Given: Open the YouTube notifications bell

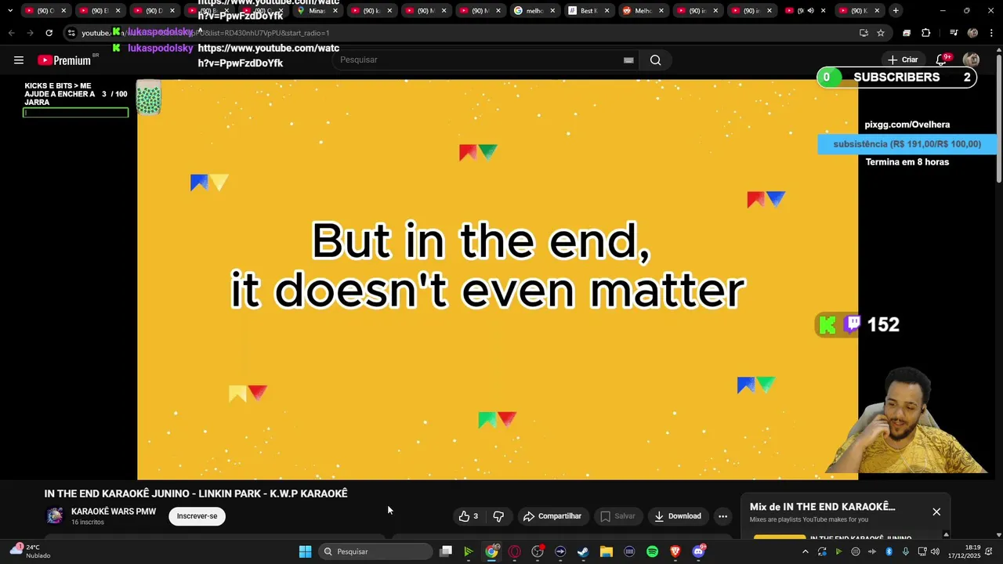Looking at the screenshot, I should tap(941, 60).
